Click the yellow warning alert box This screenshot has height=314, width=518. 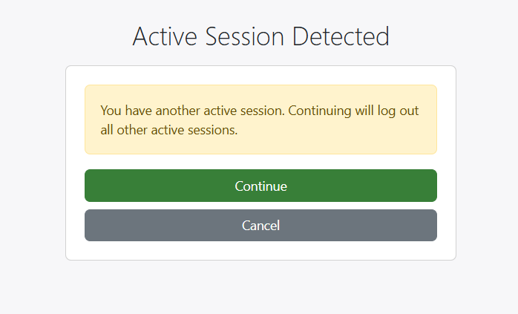tap(260, 120)
